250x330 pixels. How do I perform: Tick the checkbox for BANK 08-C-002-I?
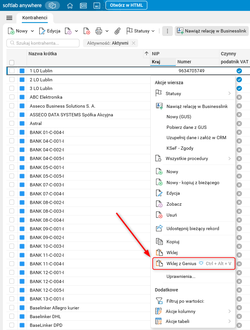point(12,202)
